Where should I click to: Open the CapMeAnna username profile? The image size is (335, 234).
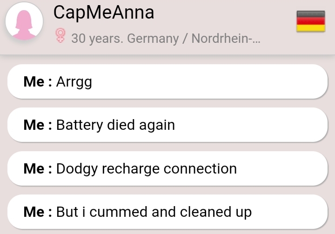pyautogui.click(x=103, y=13)
